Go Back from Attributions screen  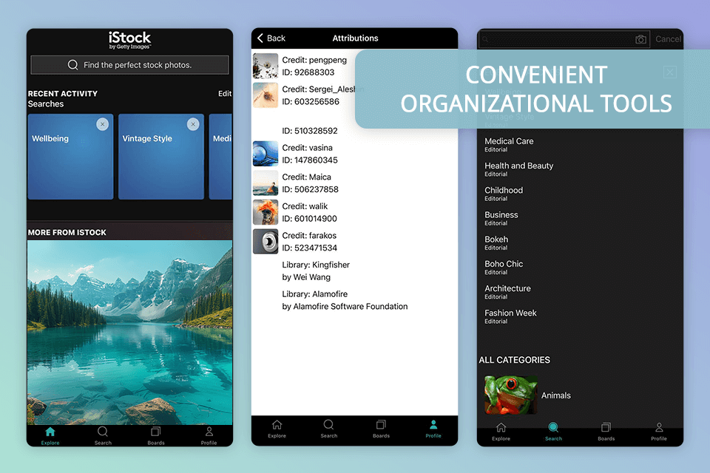[x=271, y=38]
